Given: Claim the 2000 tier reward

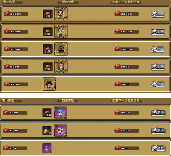Looking at the screenshot, I should click(158, 113).
